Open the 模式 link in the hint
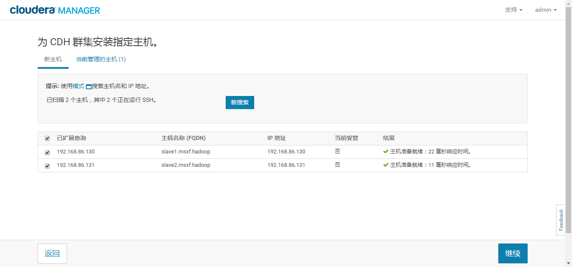Viewport: 572px width, 267px height. 78,86
